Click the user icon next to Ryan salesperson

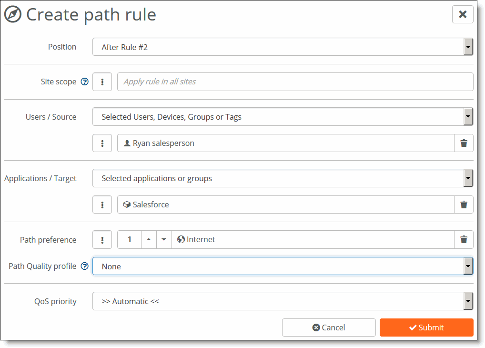127,143
